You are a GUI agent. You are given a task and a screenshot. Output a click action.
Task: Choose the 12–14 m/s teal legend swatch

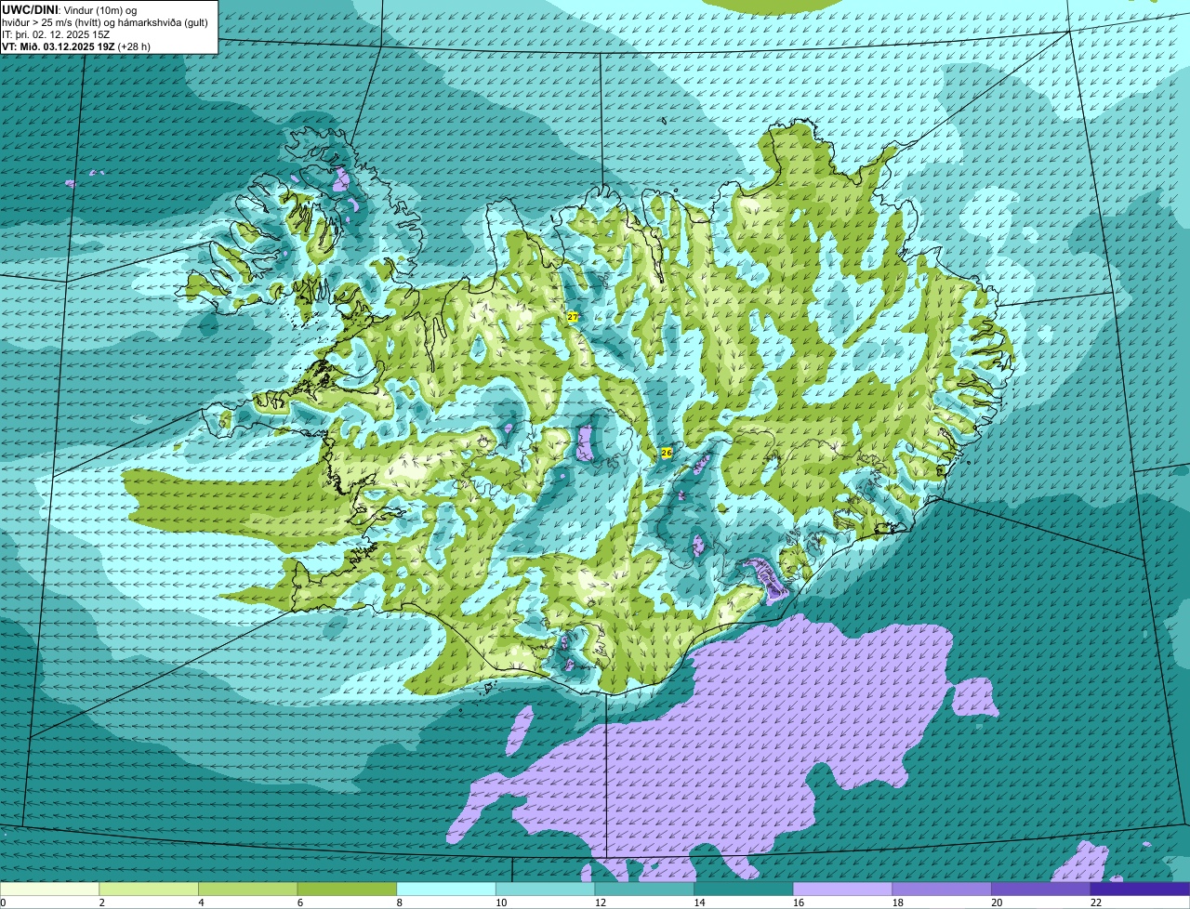pos(644,889)
